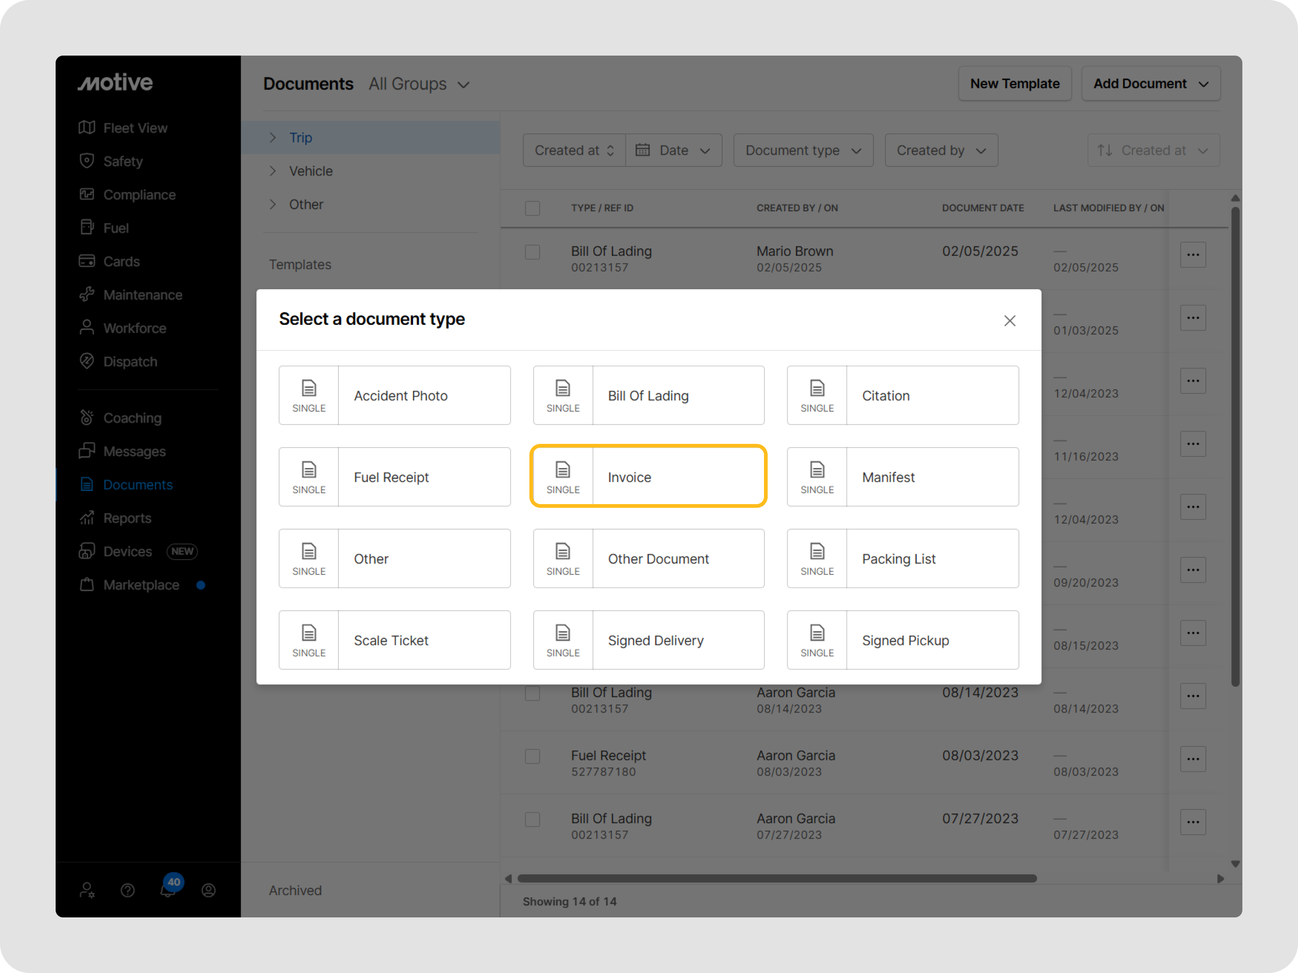Image resolution: width=1298 pixels, height=973 pixels.
Task: Go to Dispatch in sidebar
Action: (130, 361)
